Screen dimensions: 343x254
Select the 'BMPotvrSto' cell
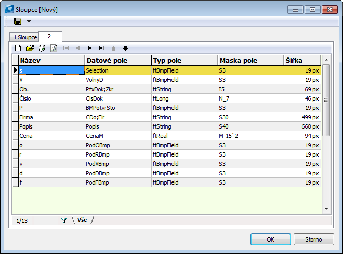coord(118,108)
